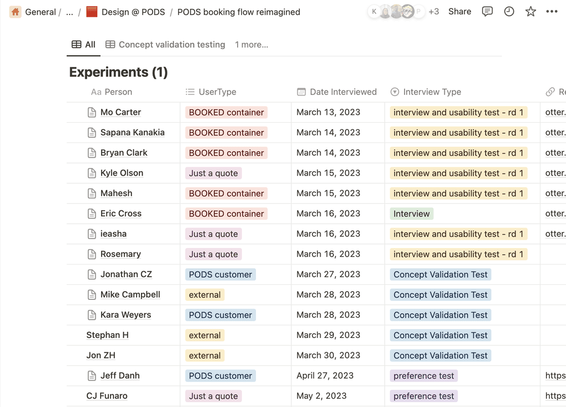Viewport: 566px width, 407px height.
Task: Click Kyle Olson's 'Just a quote' tag
Action: (213, 173)
